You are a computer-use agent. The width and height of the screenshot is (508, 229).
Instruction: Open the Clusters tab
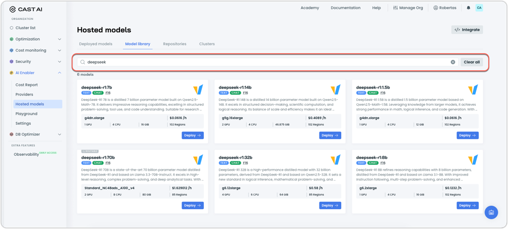tap(207, 44)
